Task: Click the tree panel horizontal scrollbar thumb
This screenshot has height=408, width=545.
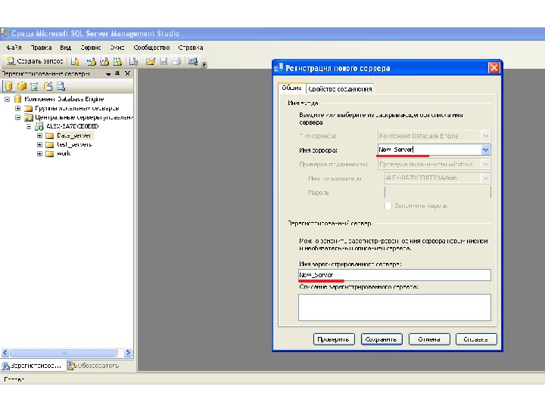Action: coord(64,353)
